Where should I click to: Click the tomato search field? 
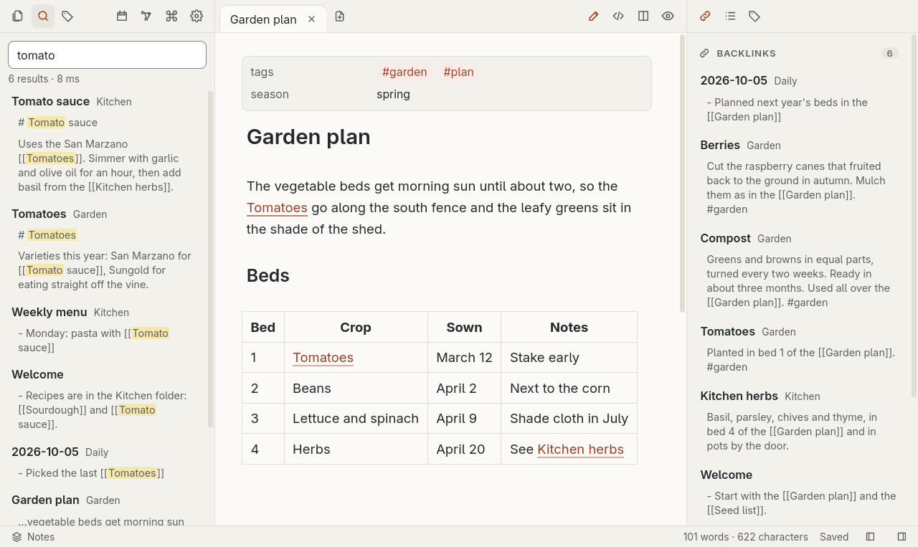(107, 55)
